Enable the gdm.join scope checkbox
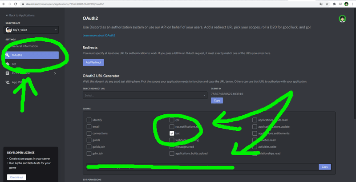The width and height of the screenshot is (356, 182). [x=89, y=154]
